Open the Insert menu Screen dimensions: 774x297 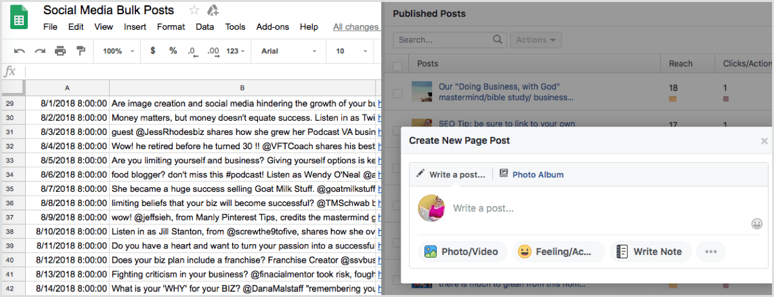point(135,27)
